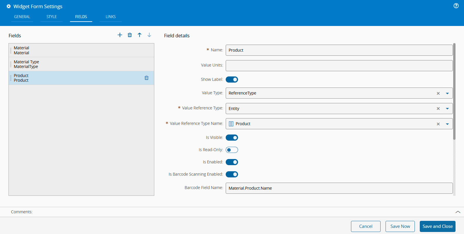The image size is (464, 234).
Task: Delete the Product row using its trash icon
Action: coord(146,78)
